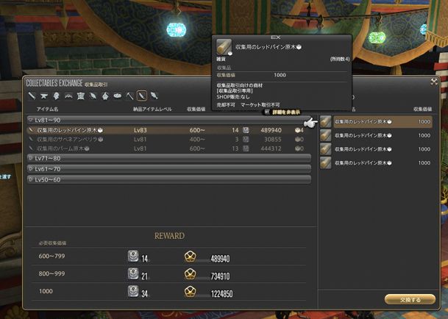This screenshot has width=448, height=319.
Task: Select the Carpenter saw job icon
Action: coord(32,96)
